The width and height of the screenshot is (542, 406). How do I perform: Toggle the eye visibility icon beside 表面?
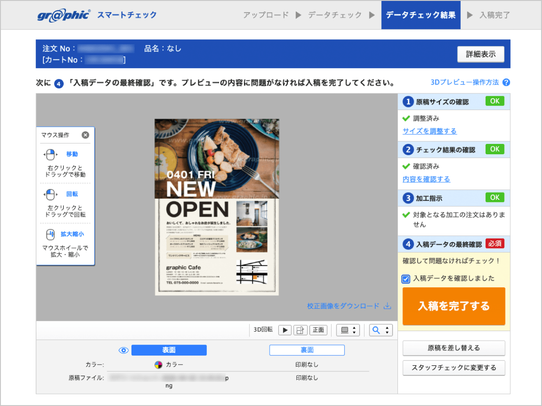coord(123,350)
